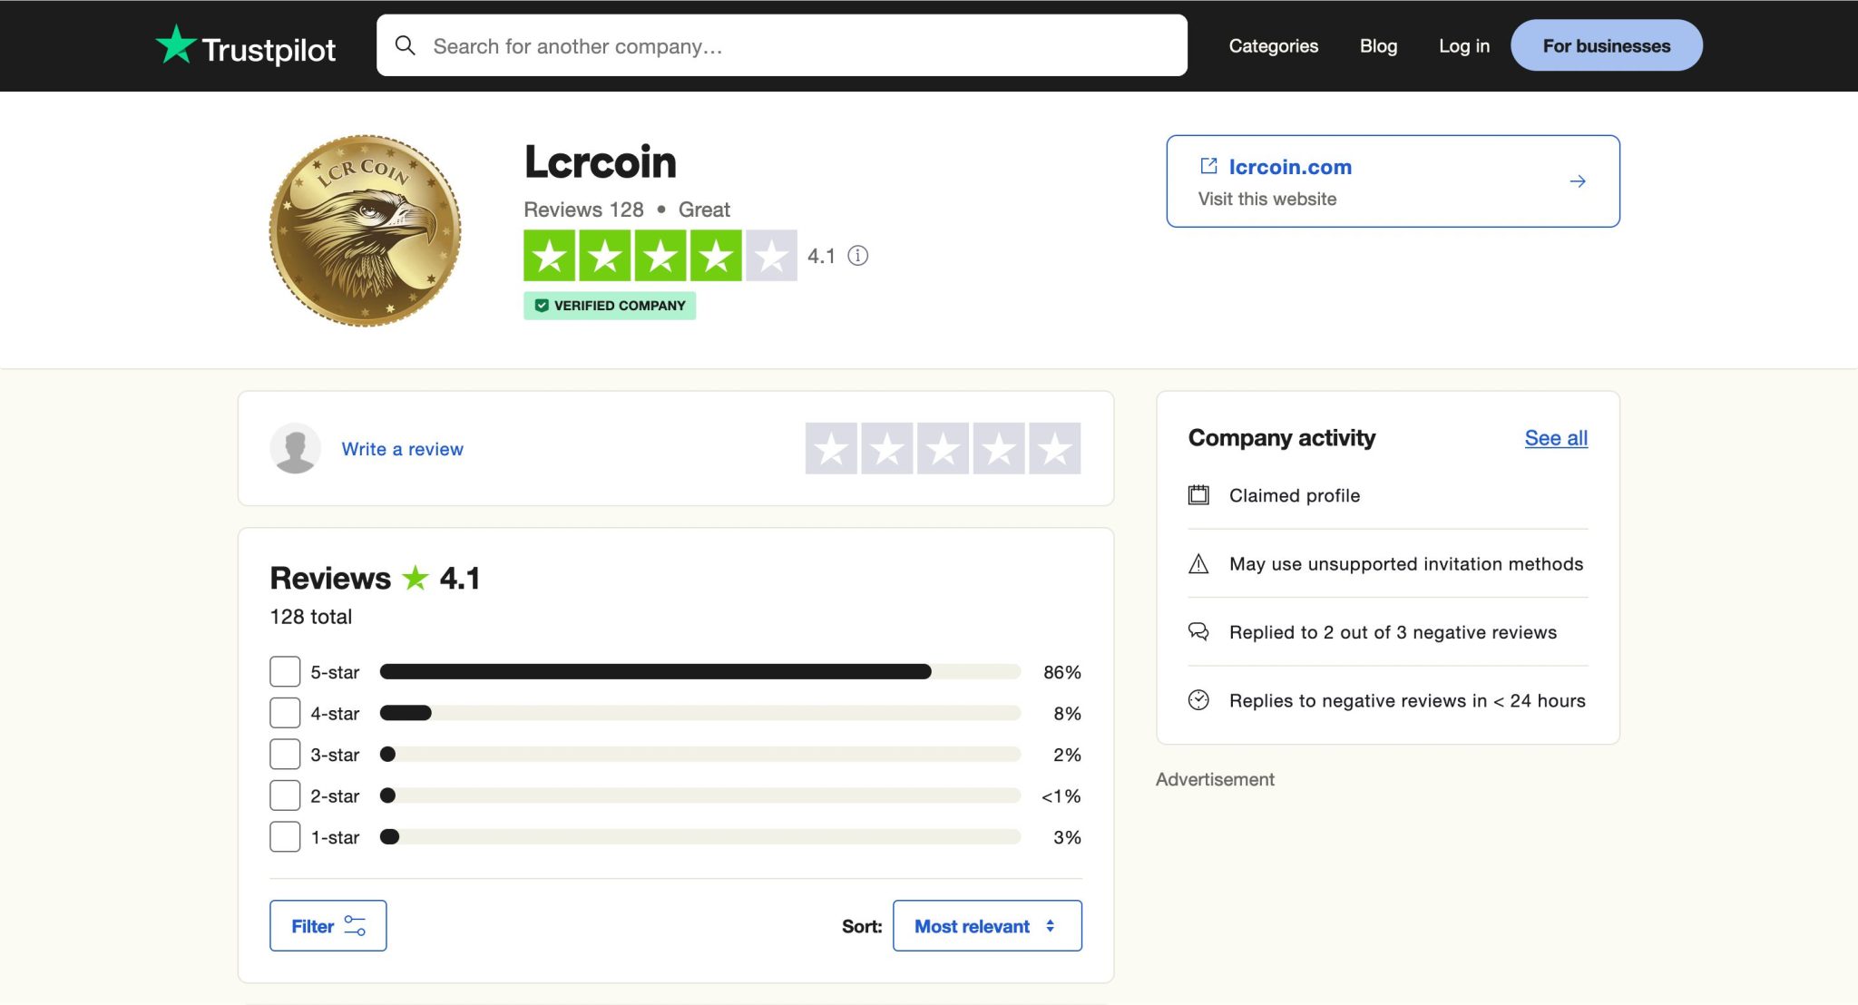Viewport: 1858px width, 1005px height.
Task: Click the Filter button to expand filter options
Action: click(x=328, y=925)
